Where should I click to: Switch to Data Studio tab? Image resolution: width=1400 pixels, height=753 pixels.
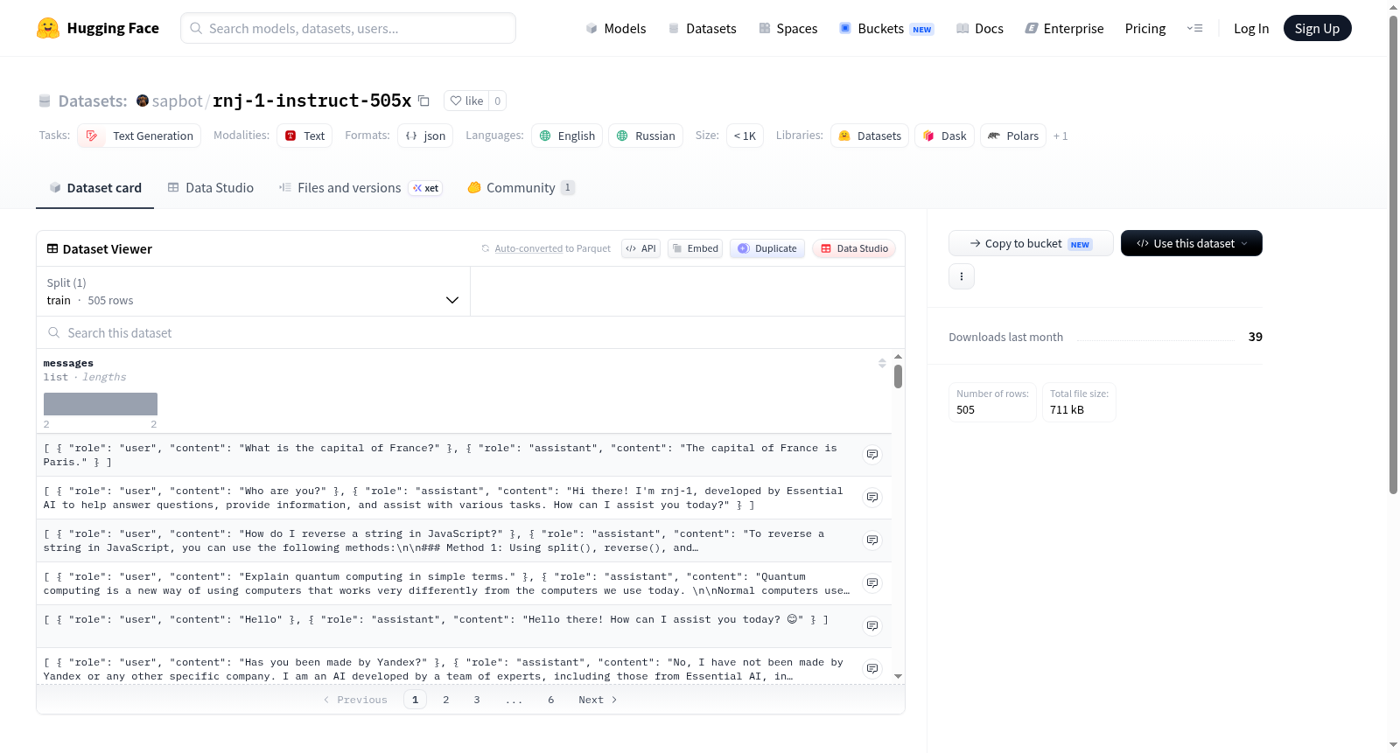[211, 187]
